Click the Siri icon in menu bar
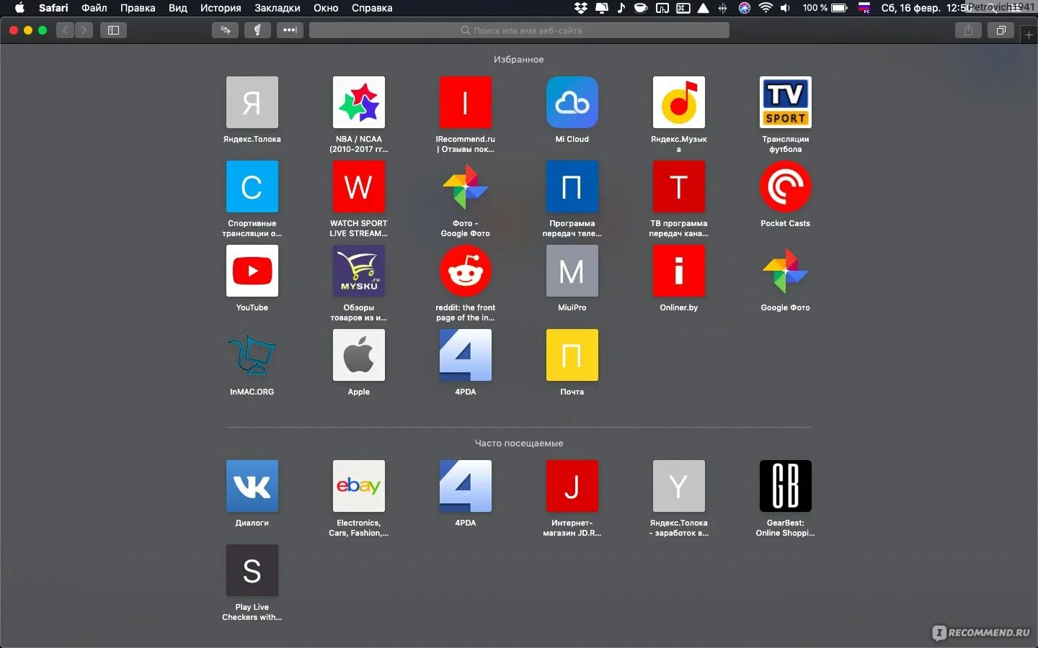1038x648 pixels. [745, 8]
